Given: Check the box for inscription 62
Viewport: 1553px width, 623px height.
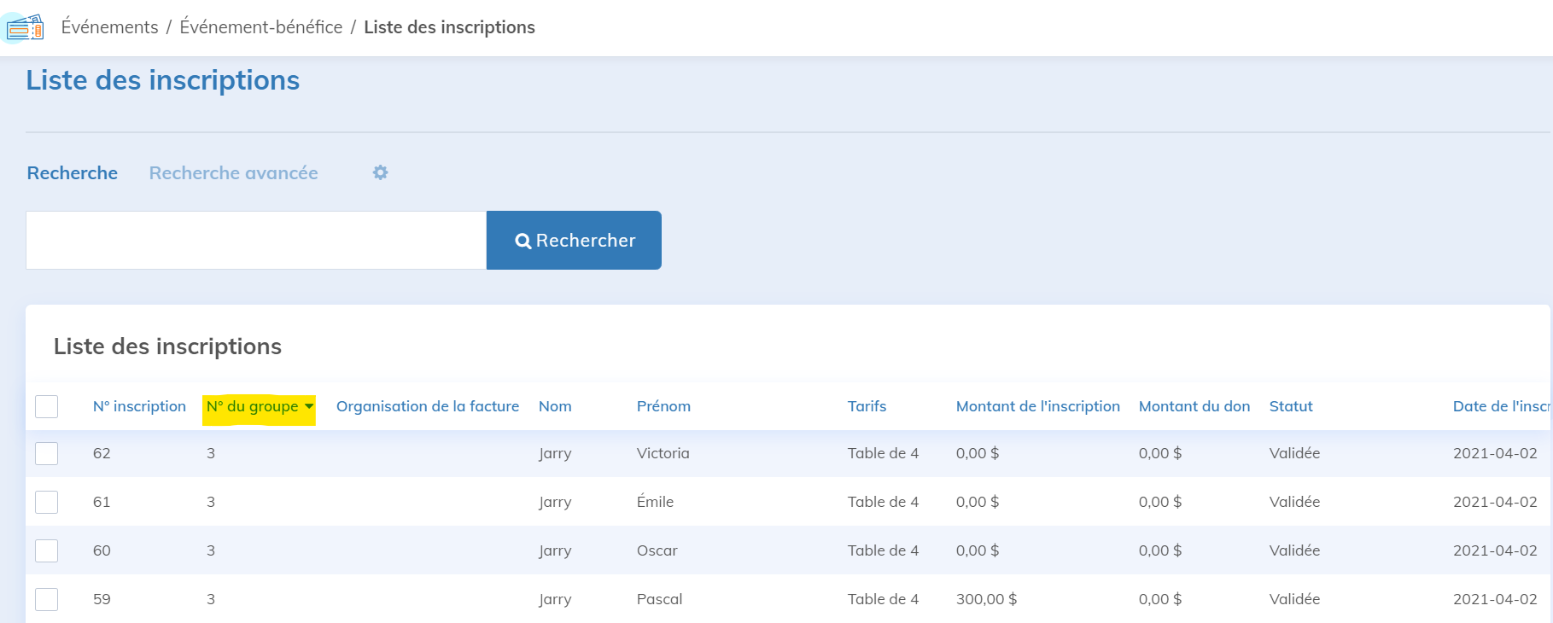Looking at the screenshot, I should click(47, 454).
